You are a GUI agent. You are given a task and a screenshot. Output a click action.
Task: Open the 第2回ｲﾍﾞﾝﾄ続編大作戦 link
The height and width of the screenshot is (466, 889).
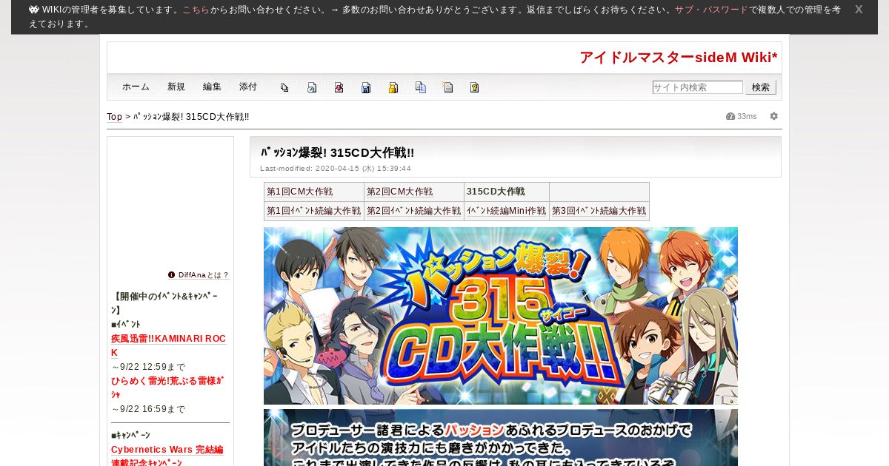click(x=413, y=211)
